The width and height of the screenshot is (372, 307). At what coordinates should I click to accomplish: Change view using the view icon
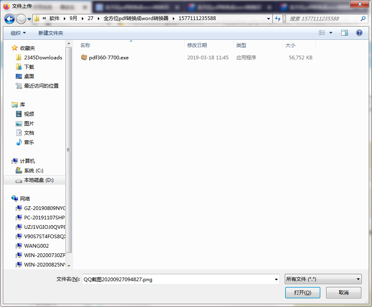(322, 32)
